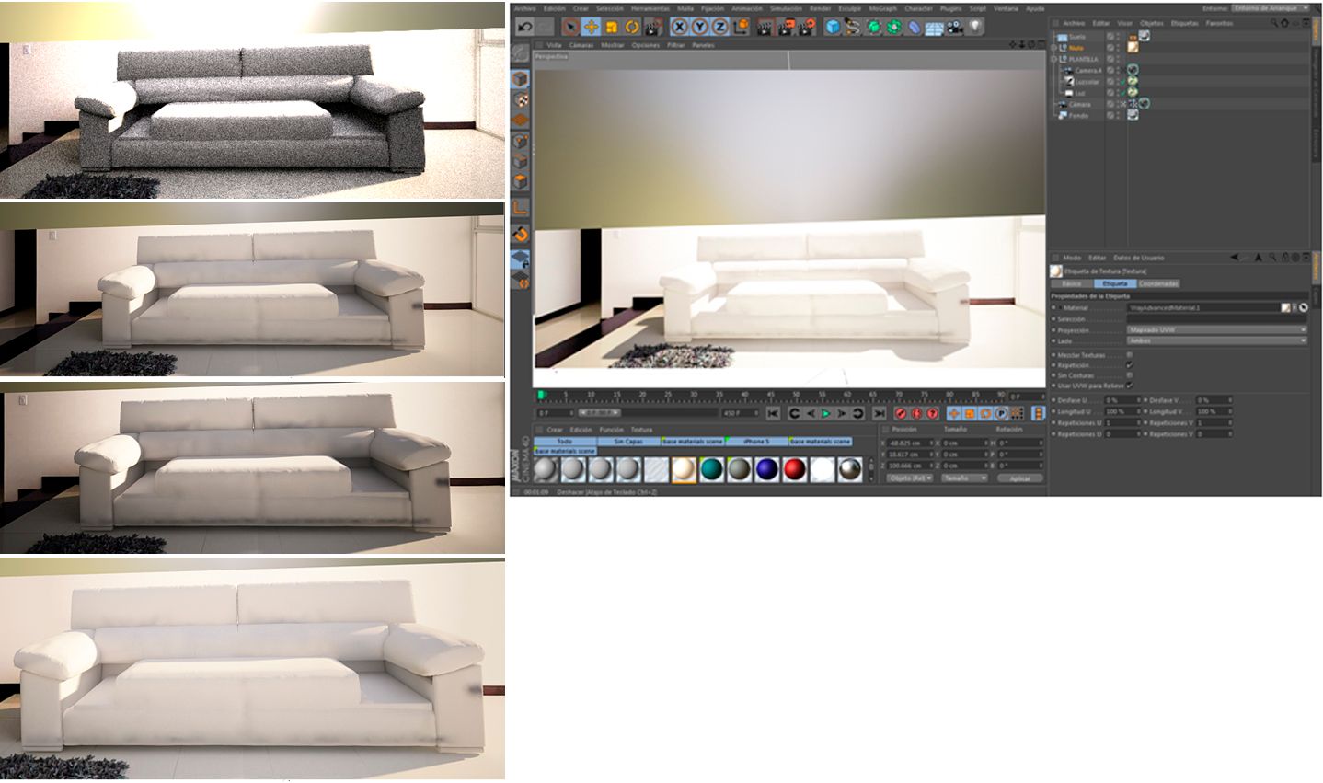Toggle the Mezclar Texturas checkbox

tap(1130, 354)
